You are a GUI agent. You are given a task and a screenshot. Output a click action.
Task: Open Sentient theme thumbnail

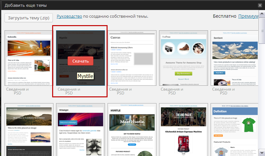point(235,58)
